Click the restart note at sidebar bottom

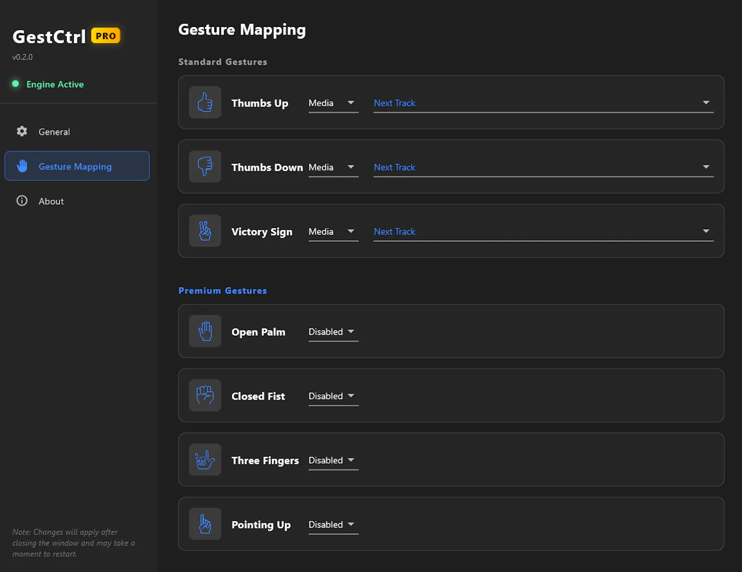73,543
